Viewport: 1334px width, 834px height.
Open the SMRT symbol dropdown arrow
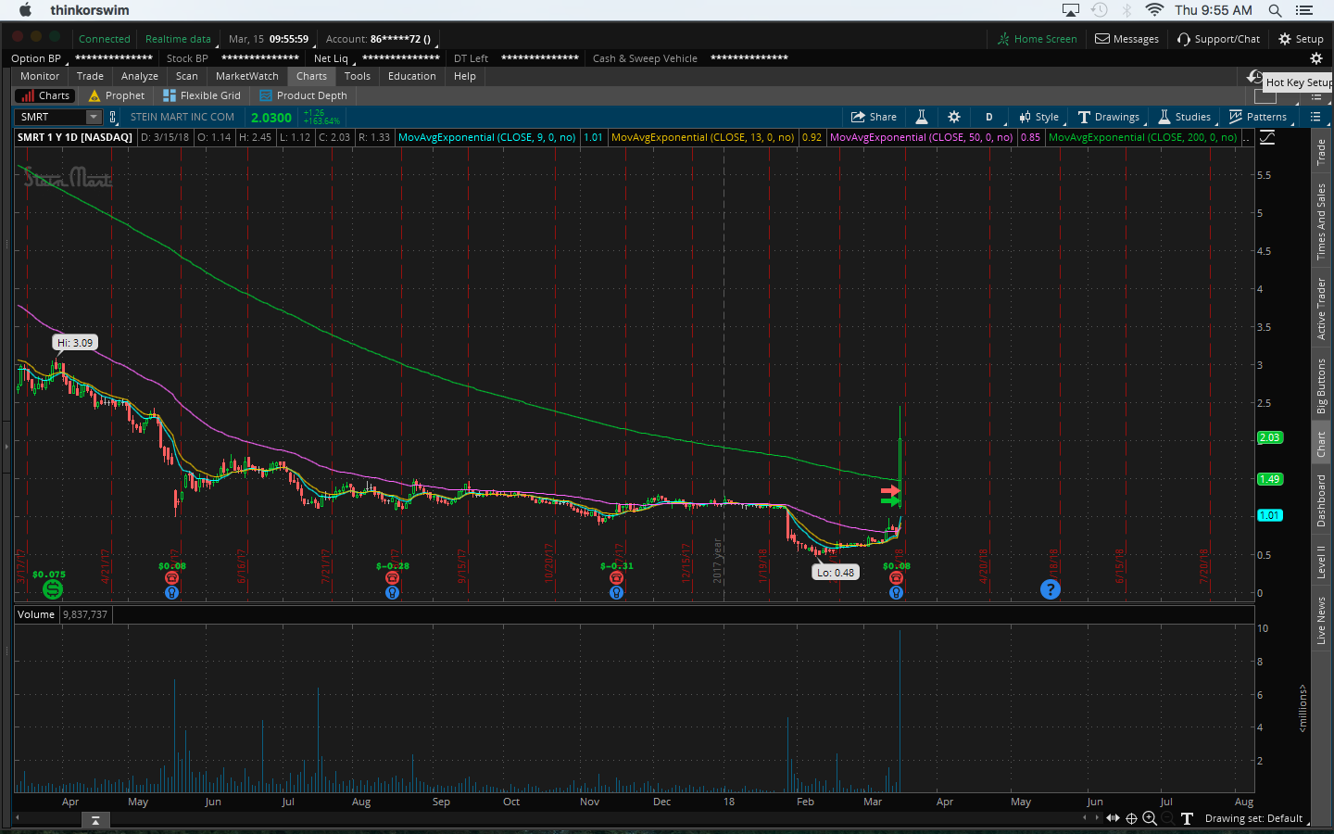coord(93,117)
